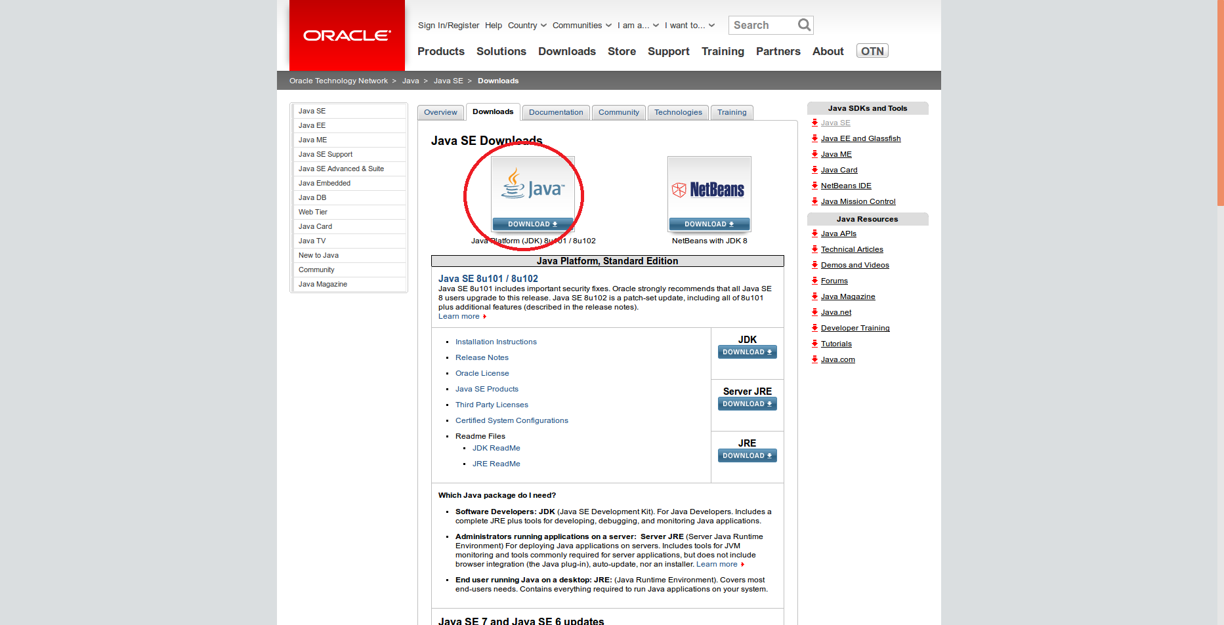Open Certified System Configurations link
This screenshot has height=625, width=1224.
512,420
